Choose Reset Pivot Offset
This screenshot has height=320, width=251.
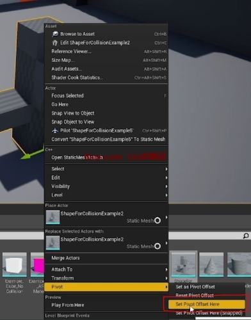coord(207,296)
